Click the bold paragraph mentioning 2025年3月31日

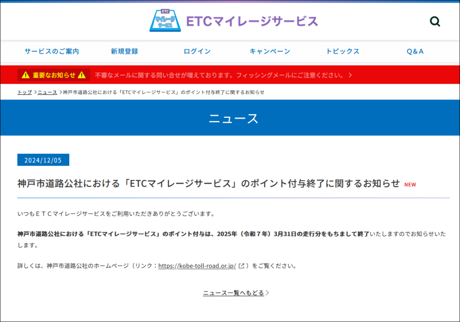[231, 239]
